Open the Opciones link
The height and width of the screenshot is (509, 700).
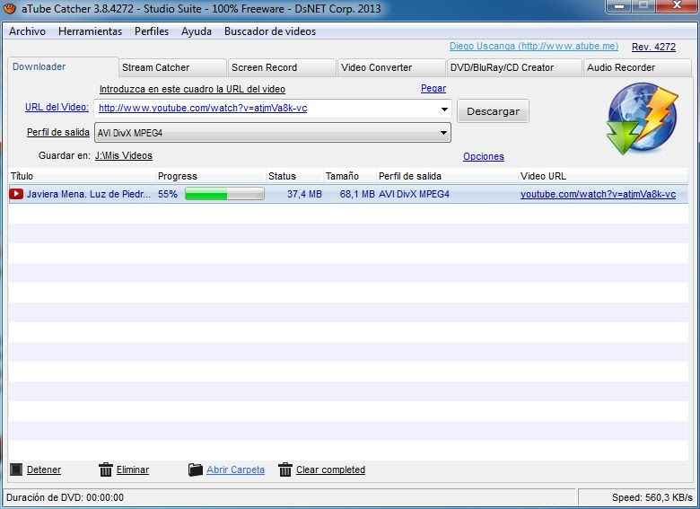tap(484, 156)
